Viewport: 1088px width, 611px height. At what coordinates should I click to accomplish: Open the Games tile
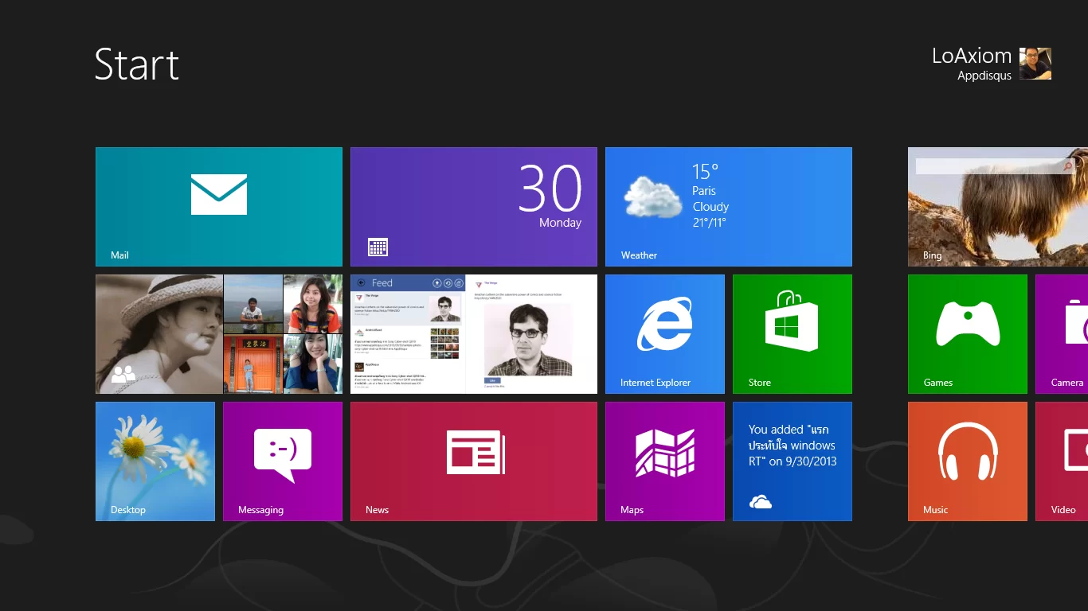968,334
